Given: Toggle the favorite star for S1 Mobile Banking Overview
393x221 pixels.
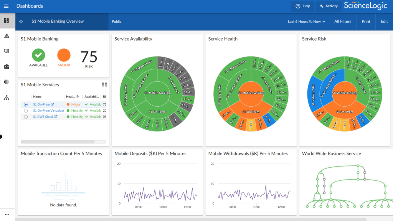Looking at the screenshot, I should coord(21,21).
